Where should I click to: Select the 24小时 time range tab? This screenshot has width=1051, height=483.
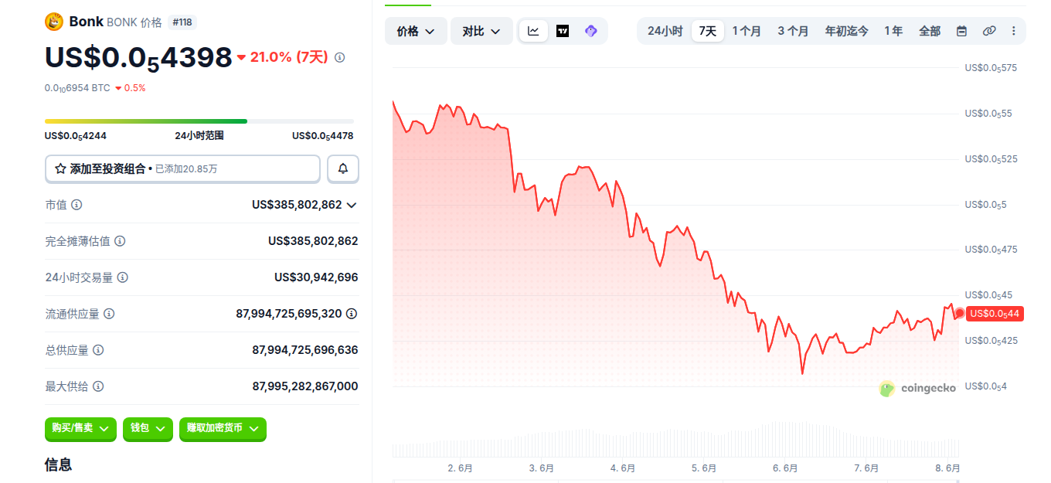point(665,31)
